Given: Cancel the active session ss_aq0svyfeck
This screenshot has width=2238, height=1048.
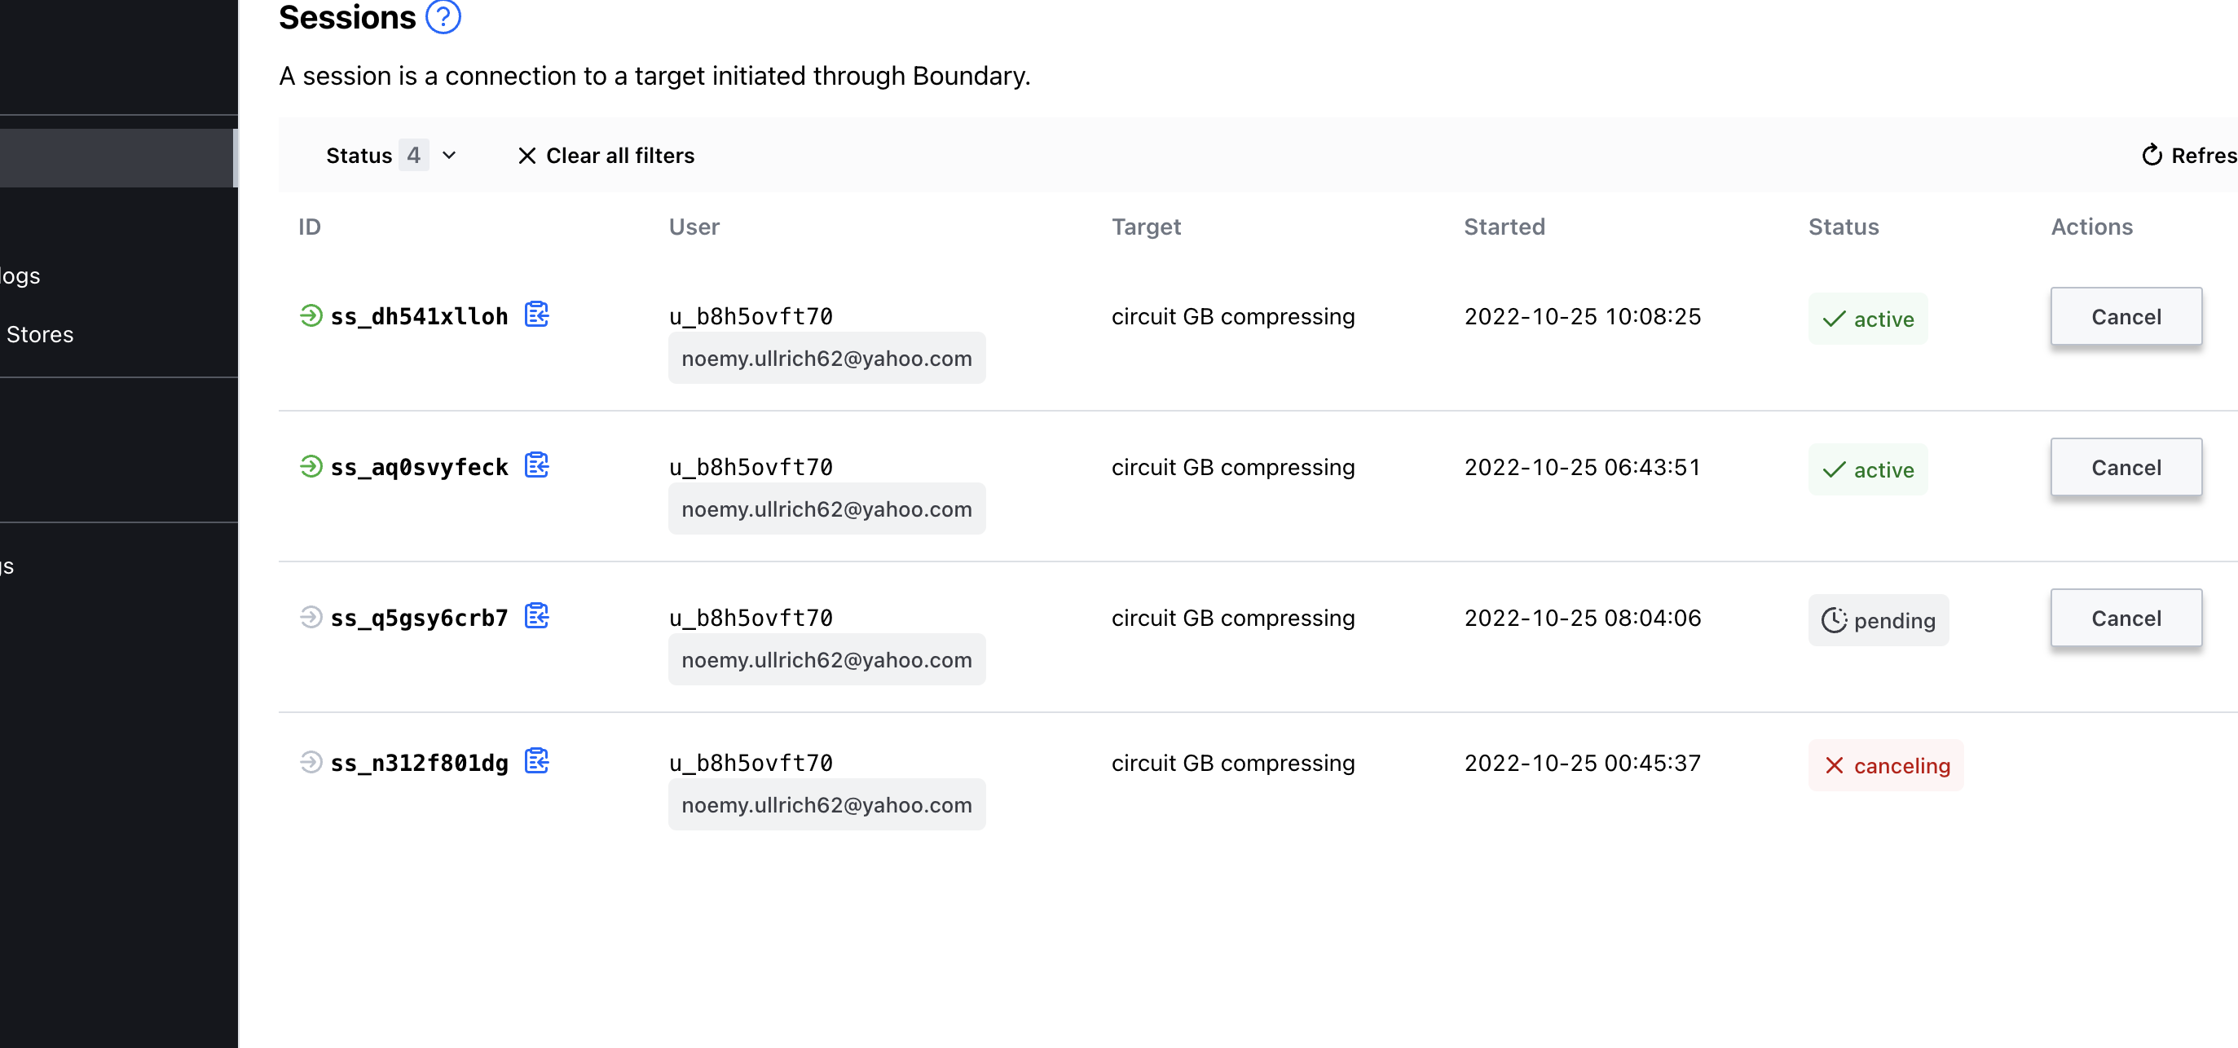Looking at the screenshot, I should click(x=2125, y=468).
